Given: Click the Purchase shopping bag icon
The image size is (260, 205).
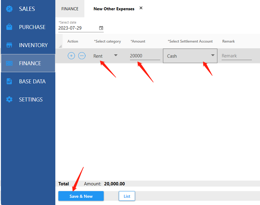Looking at the screenshot, I should click(9, 27).
